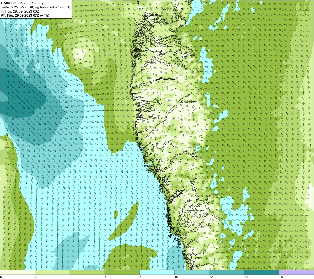This screenshot has width=314, height=279.
Task: Click the 'hviður > 25 m/s' legend description line
Action: click(35, 7)
